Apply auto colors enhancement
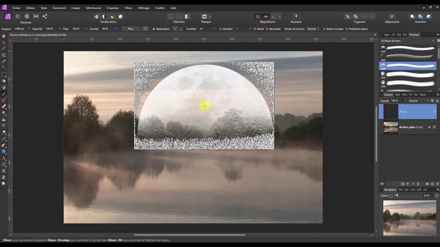Viewport: 440px width, 247px height. [112, 16]
